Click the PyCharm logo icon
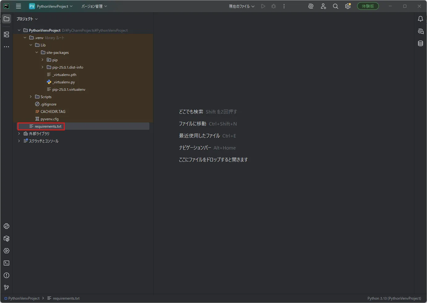The width and height of the screenshot is (427, 303). (x=6, y=6)
